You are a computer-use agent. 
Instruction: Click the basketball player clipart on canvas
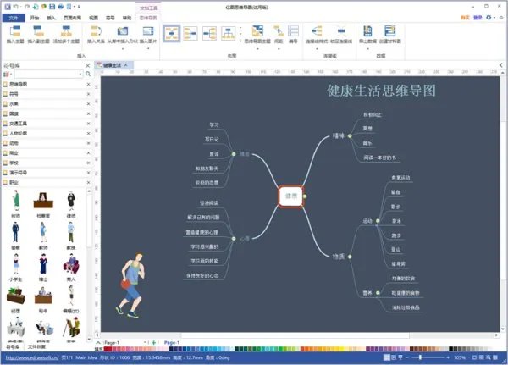131,285
